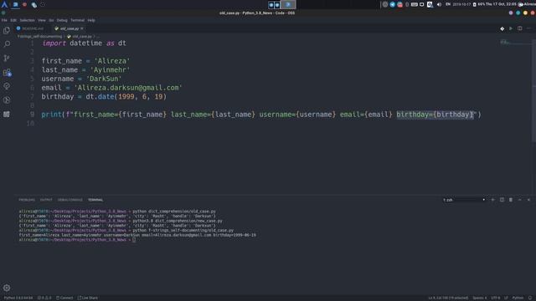Change language mode Python in status bar
Screen dimensions: 536x301
point(518,298)
